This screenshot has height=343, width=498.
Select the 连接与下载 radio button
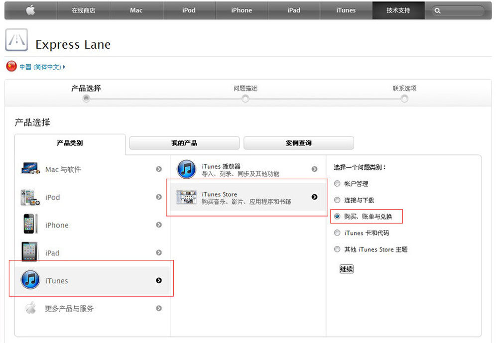coord(337,200)
